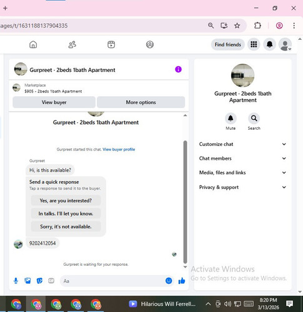Open the Friends tab icon
303x312 pixels.
[x=72, y=44]
